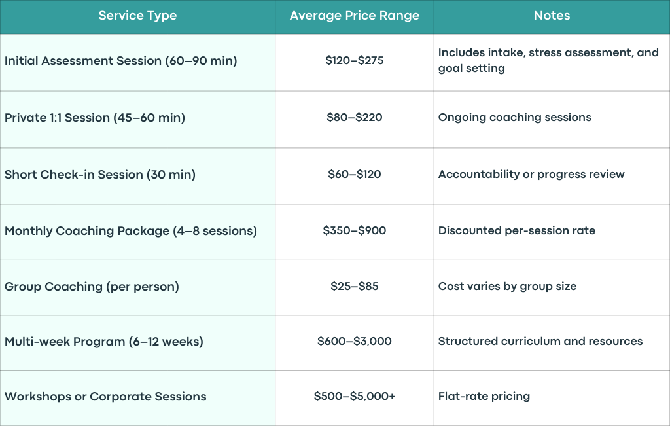
Task: Select the $120–$275 price cell
Action: pyautogui.click(x=355, y=62)
